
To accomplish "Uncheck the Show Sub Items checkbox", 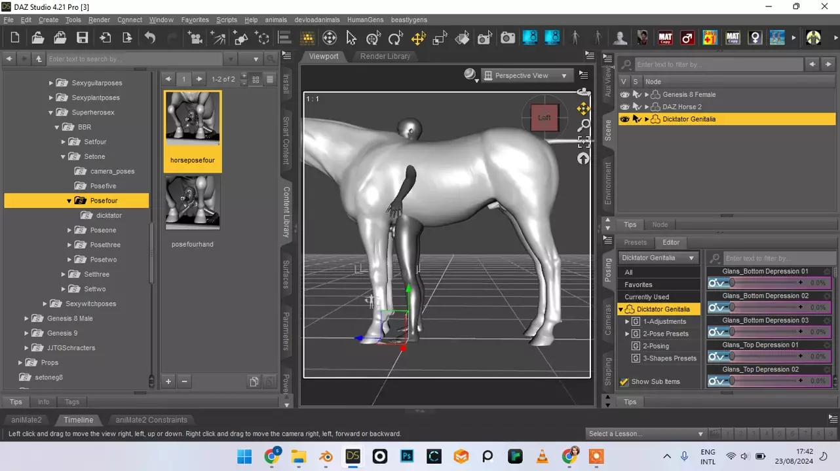I will pos(624,382).
